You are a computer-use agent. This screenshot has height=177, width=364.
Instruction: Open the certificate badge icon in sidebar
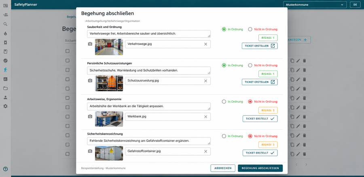tap(5, 42)
